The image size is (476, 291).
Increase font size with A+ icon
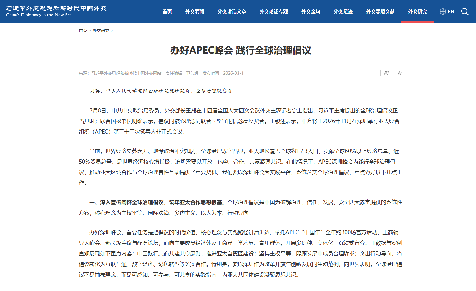(x=387, y=73)
